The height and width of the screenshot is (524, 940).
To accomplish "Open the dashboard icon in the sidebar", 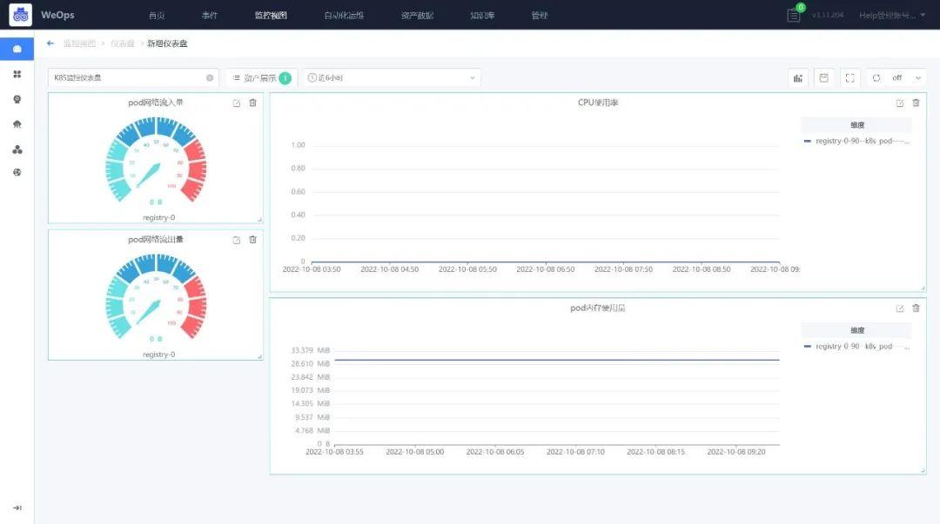I will pyautogui.click(x=17, y=49).
